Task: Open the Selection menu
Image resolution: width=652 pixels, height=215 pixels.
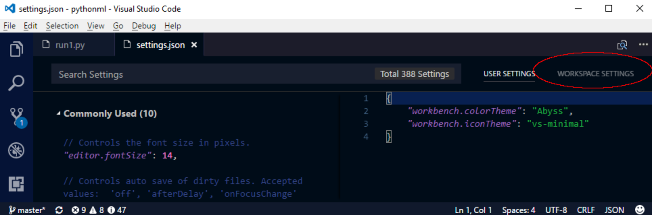Action: coord(62,26)
